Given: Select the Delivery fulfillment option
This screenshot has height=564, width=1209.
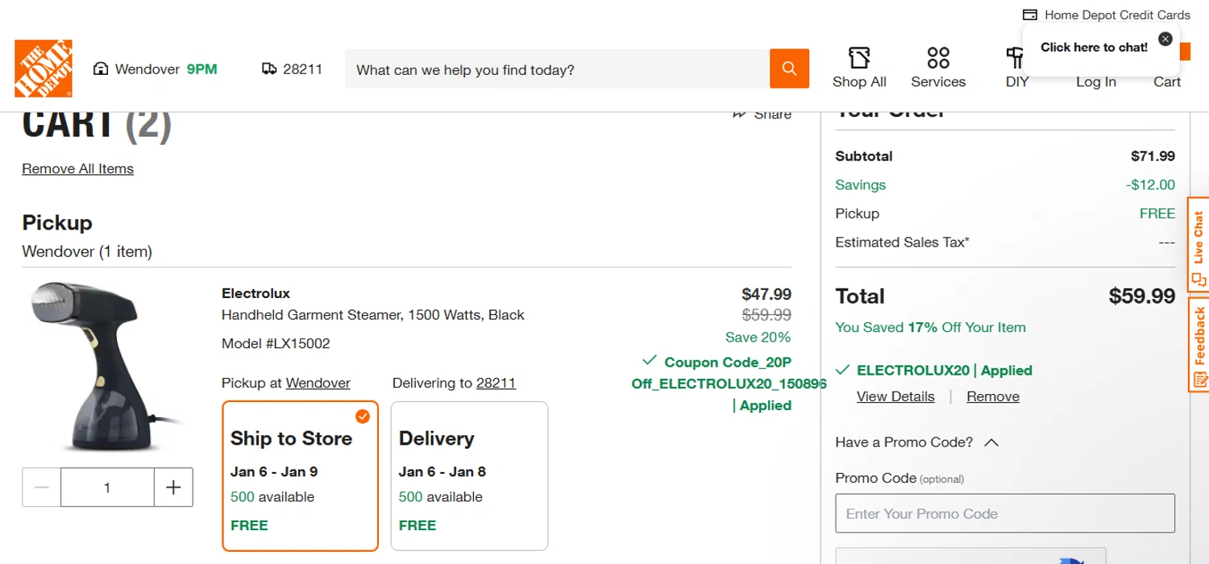Looking at the screenshot, I should pyautogui.click(x=469, y=476).
